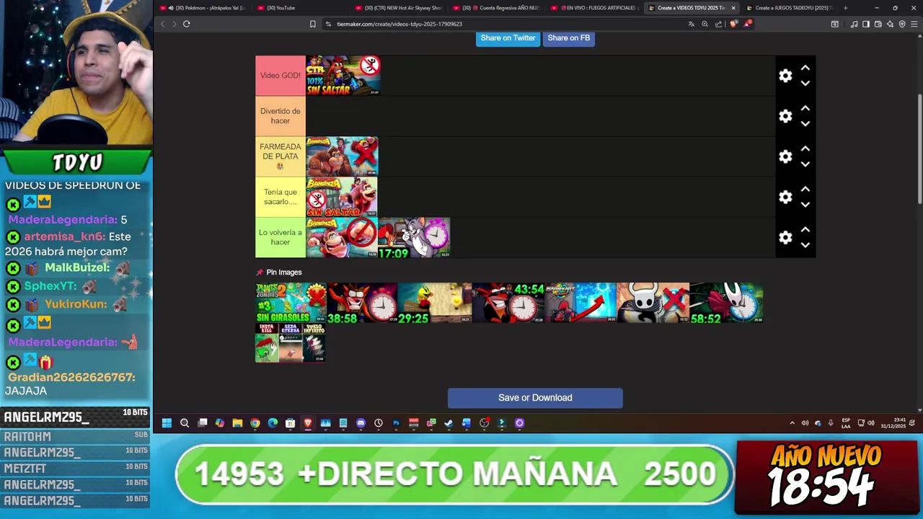This screenshot has height=519, width=923.
Task: Select Bananza Sin Saltar thumbnail
Action: 342,198
